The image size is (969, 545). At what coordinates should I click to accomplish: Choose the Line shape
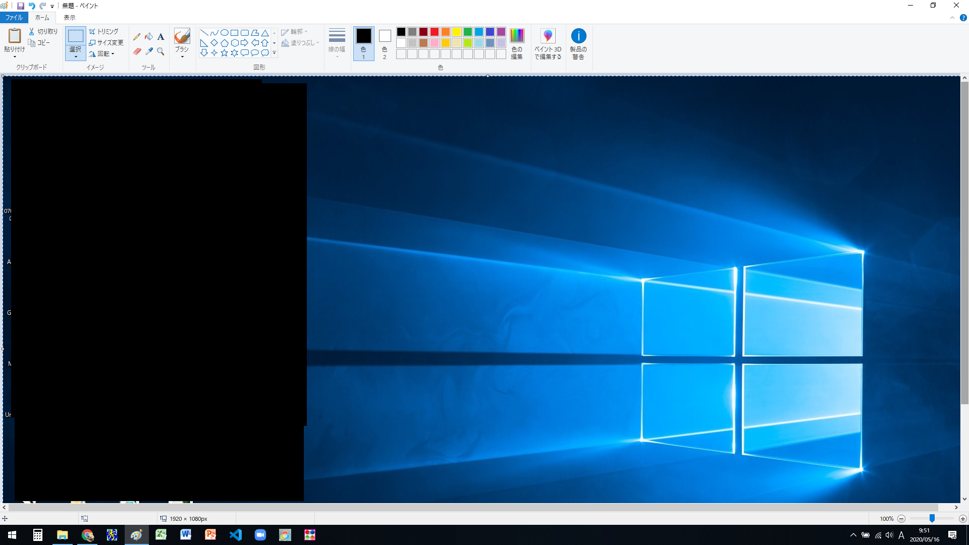pyautogui.click(x=204, y=33)
